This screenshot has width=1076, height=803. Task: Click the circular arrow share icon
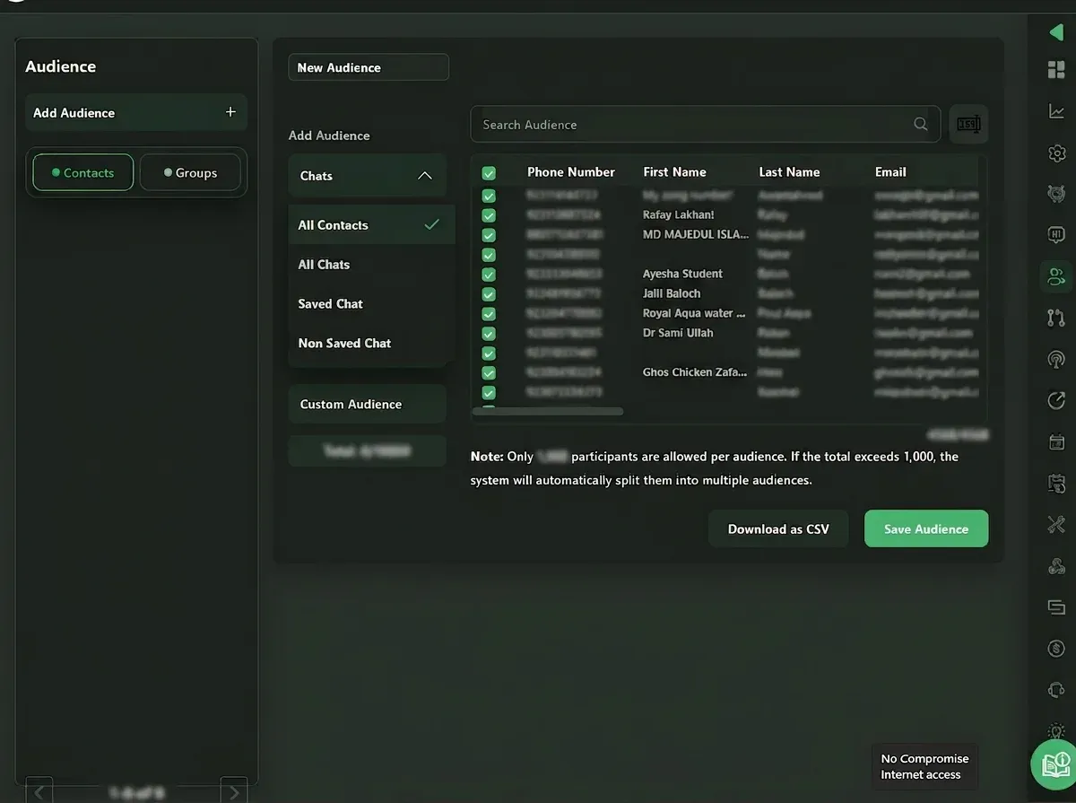coord(1056,400)
